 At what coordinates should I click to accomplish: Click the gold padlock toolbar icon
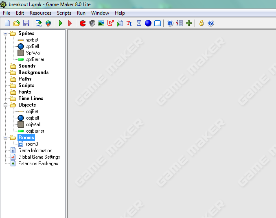(x=202, y=23)
